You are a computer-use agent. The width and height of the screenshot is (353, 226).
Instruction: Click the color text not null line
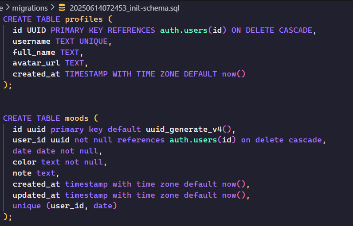pos(60,162)
